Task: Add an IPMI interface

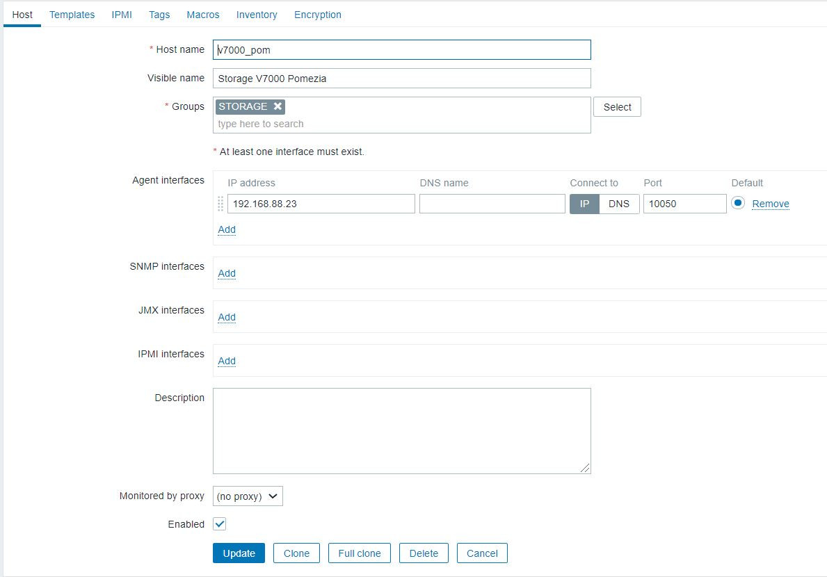Action: pos(227,360)
